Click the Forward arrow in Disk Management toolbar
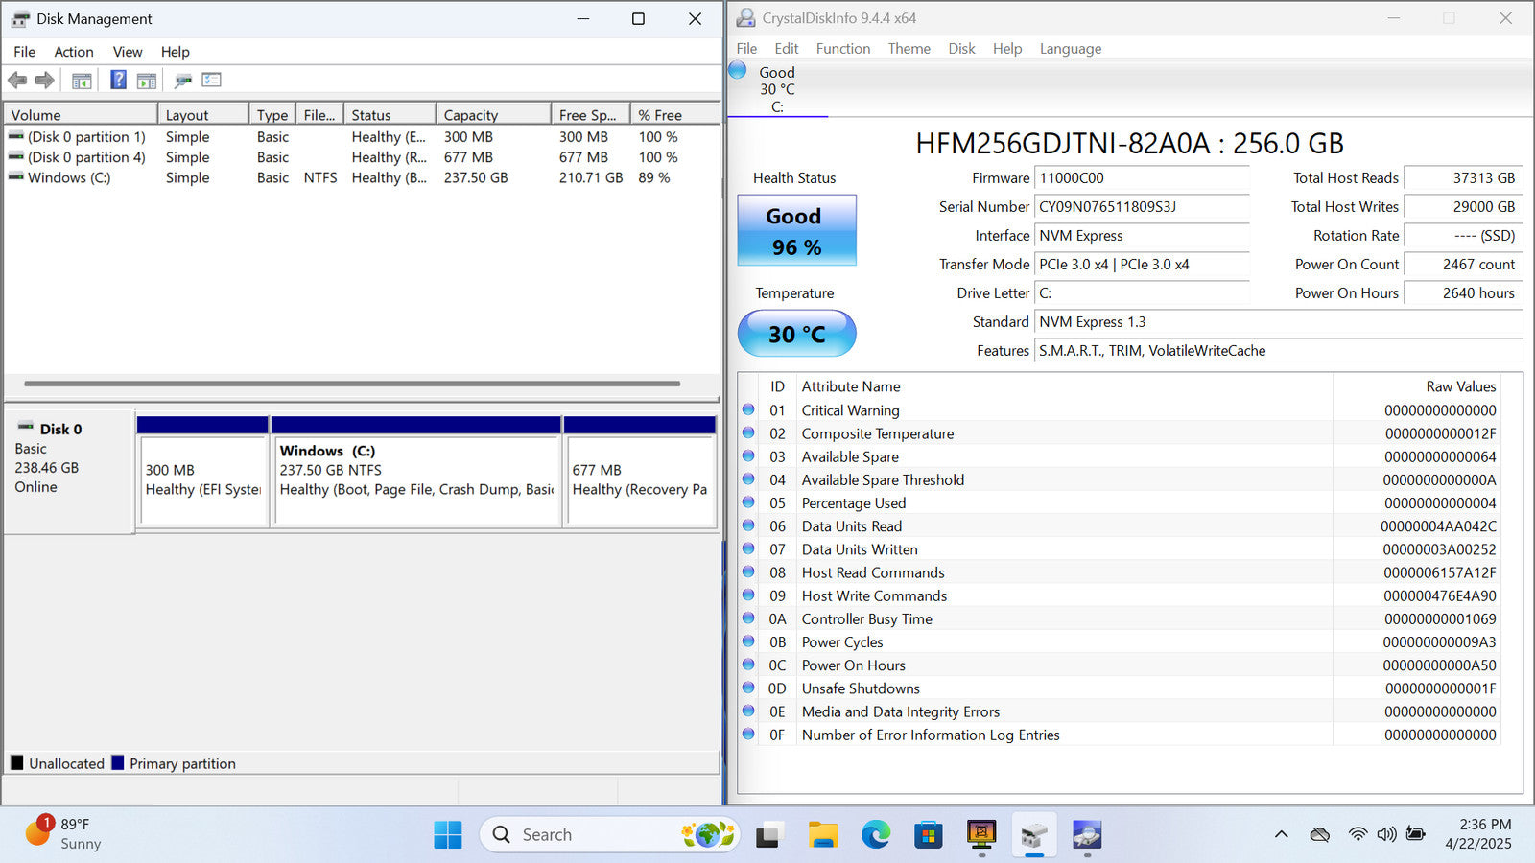This screenshot has width=1535, height=863. [44, 81]
